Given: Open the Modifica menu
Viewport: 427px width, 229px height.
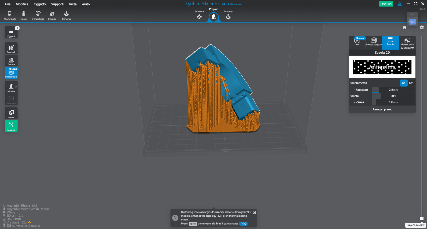Looking at the screenshot, I should click(x=22, y=4).
